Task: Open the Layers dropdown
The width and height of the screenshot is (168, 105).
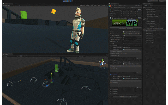Action: click(153, 1)
